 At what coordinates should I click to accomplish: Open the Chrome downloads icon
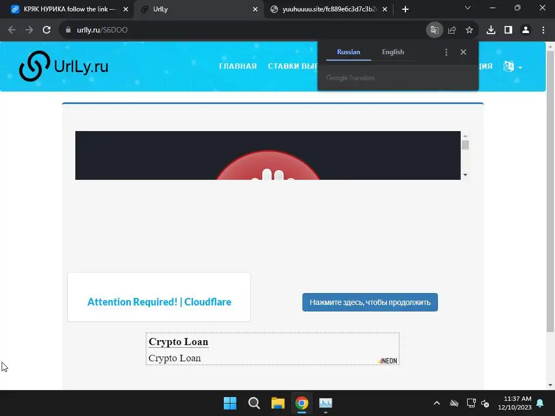[x=491, y=30]
